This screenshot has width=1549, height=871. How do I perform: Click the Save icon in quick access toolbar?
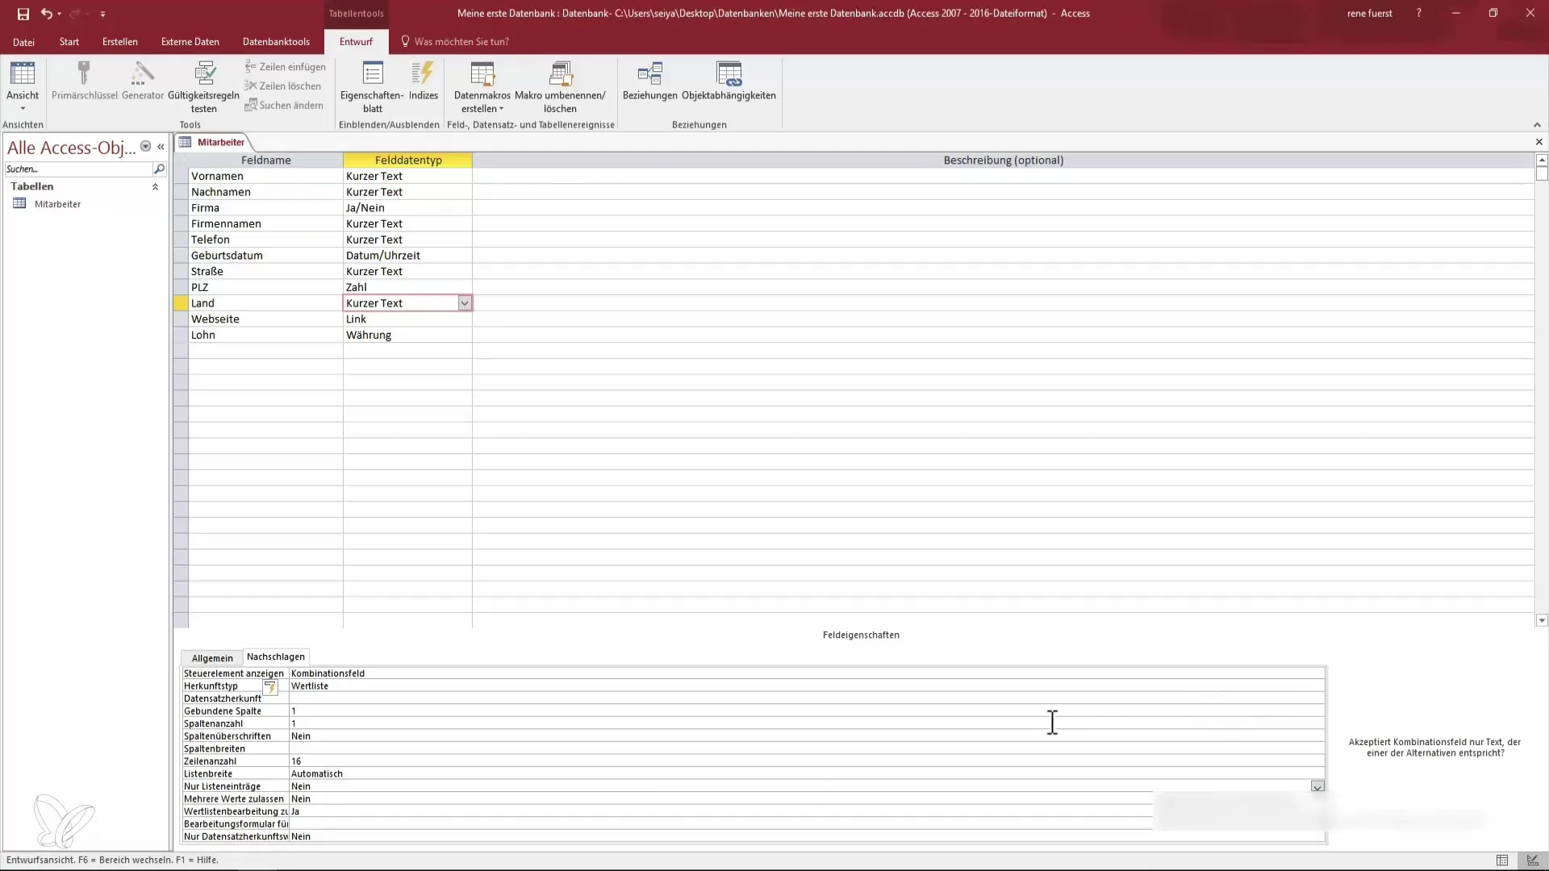23,14
